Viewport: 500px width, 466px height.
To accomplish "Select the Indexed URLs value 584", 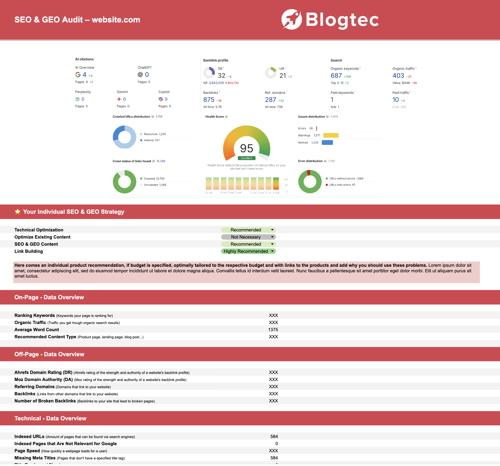I will [274, 436].
